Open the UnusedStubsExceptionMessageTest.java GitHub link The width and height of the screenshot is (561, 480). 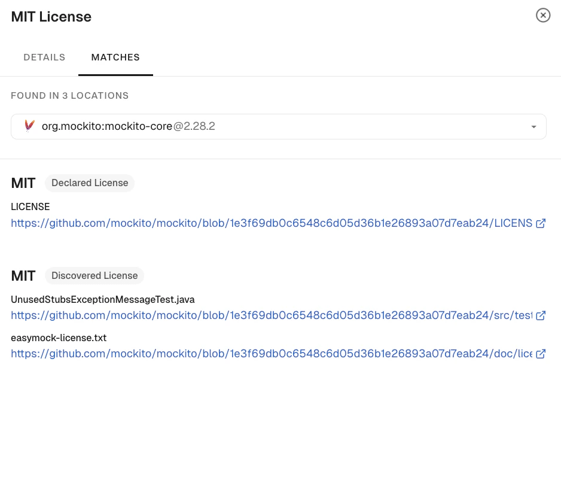coord(272,315)
